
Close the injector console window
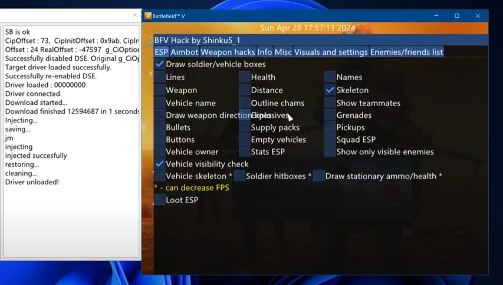tap(134, 15)
